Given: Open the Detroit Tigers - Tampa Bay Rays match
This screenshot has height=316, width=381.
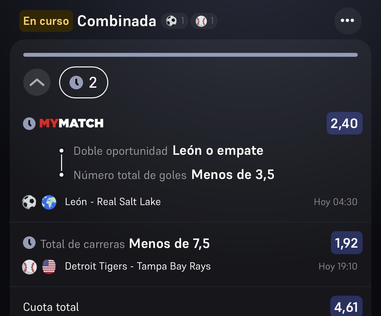Looking at the screenshot, I should pyautogui.click(x=138, y=266).
